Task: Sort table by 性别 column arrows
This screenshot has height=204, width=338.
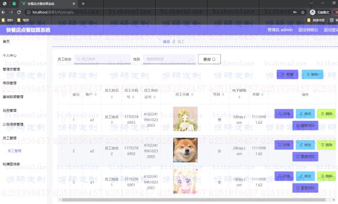Action: (223, 95)
